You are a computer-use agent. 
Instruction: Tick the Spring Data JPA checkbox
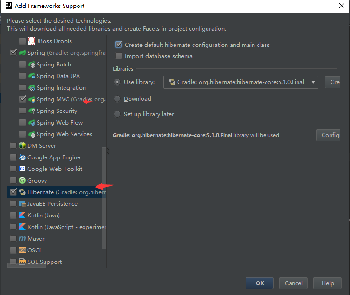[23, 76]
